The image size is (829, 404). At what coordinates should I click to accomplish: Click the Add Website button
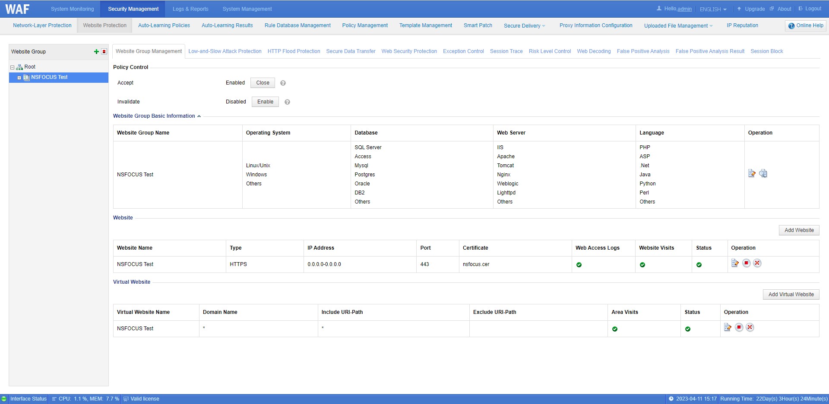(x=799, y=230)
